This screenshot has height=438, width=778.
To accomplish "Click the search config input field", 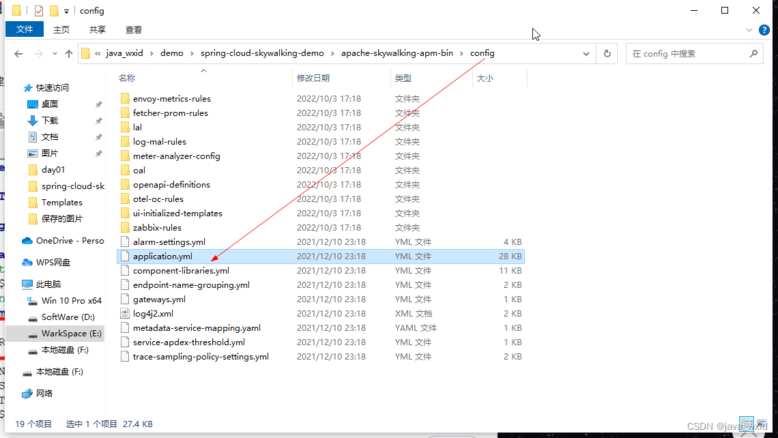I will (x=687, y=54).
